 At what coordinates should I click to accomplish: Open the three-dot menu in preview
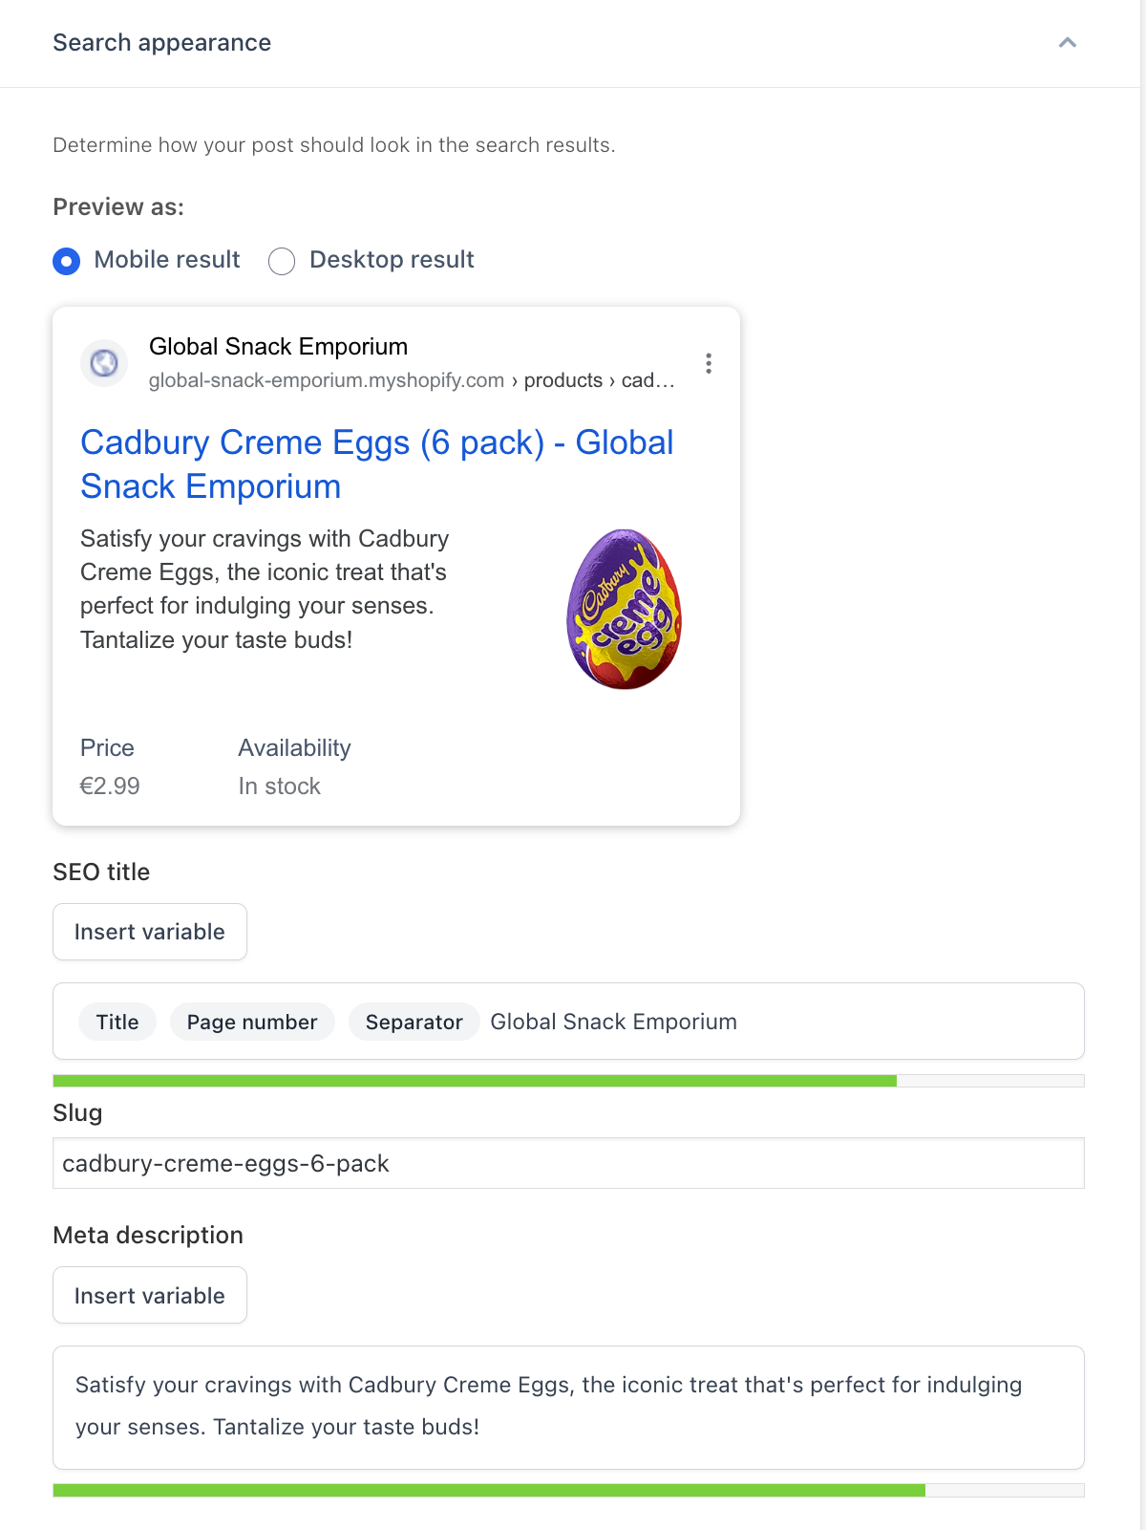point(709,363)
